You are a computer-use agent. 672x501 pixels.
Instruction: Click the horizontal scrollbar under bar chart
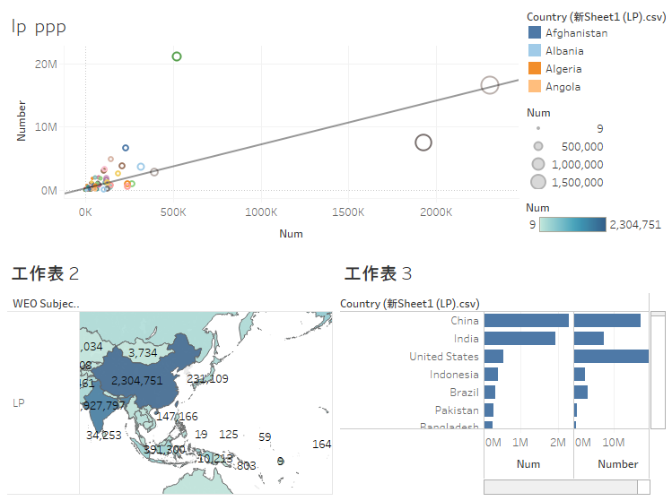[x=565, y=487]
